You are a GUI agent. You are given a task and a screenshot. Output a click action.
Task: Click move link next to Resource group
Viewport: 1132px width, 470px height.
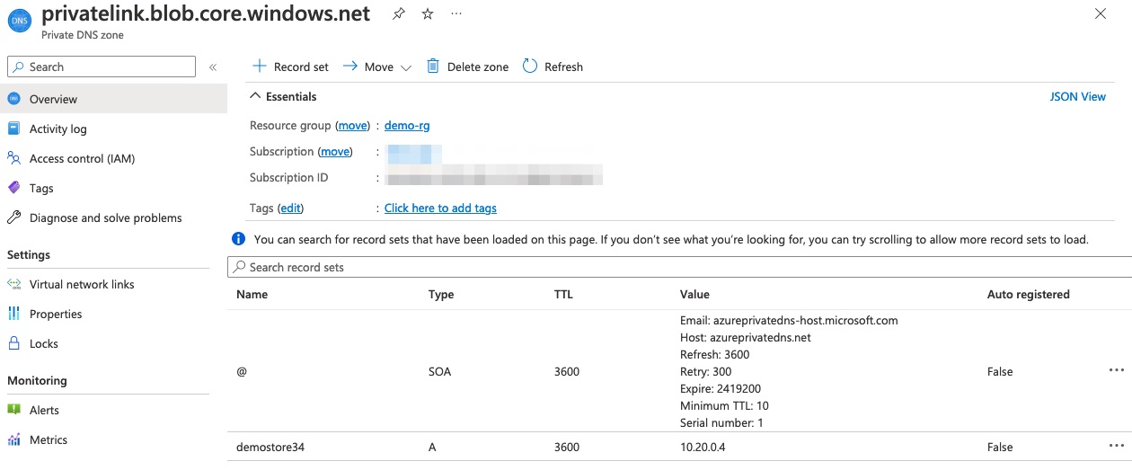coord(352,126)
